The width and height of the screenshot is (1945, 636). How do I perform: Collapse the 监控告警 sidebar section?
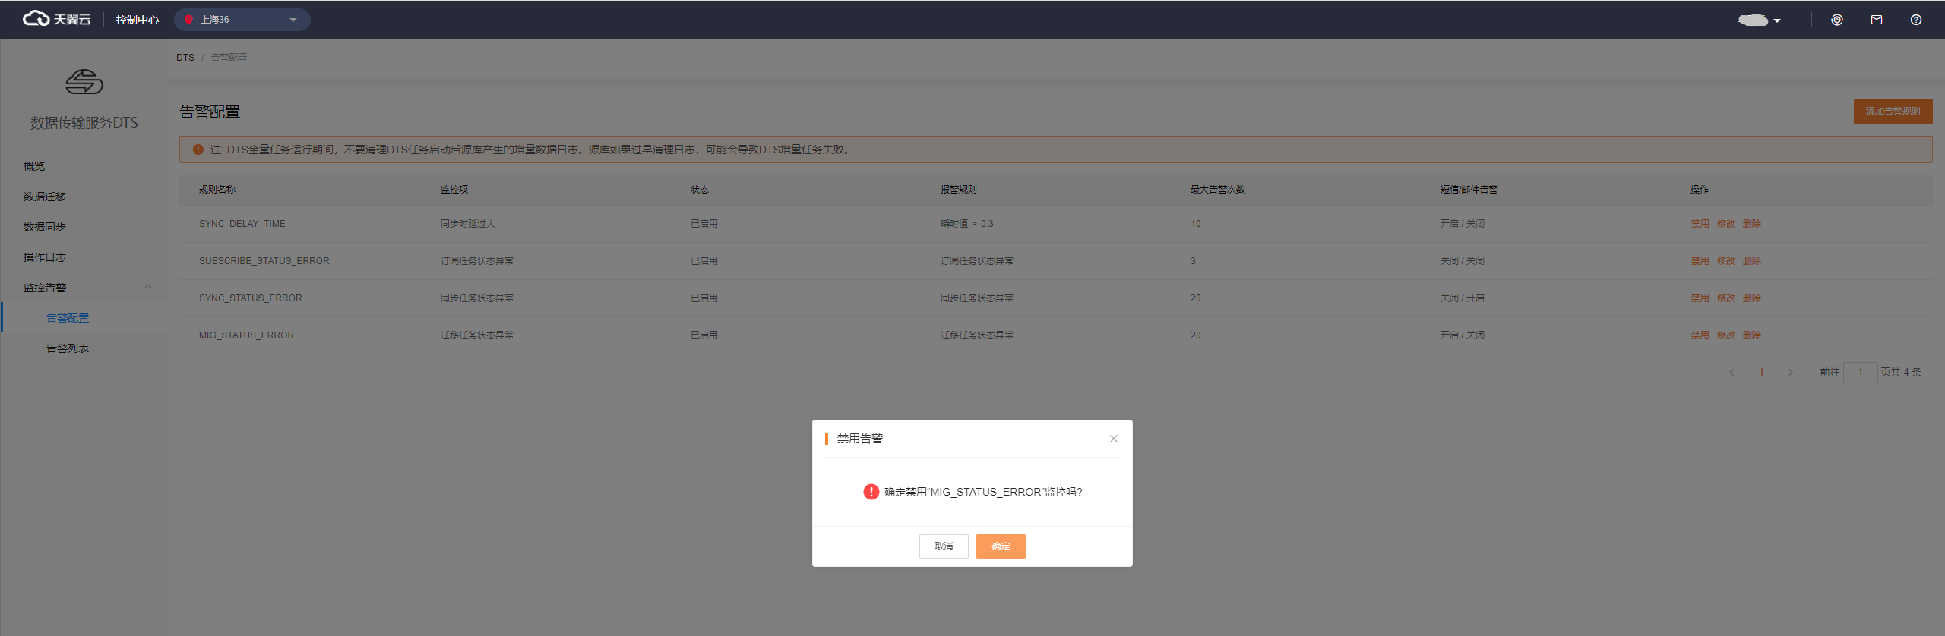click(148, 287)
